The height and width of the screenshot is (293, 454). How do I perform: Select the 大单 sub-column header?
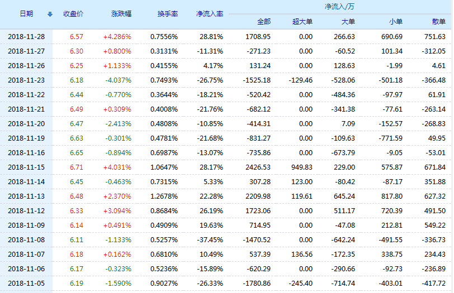[347, 22]
